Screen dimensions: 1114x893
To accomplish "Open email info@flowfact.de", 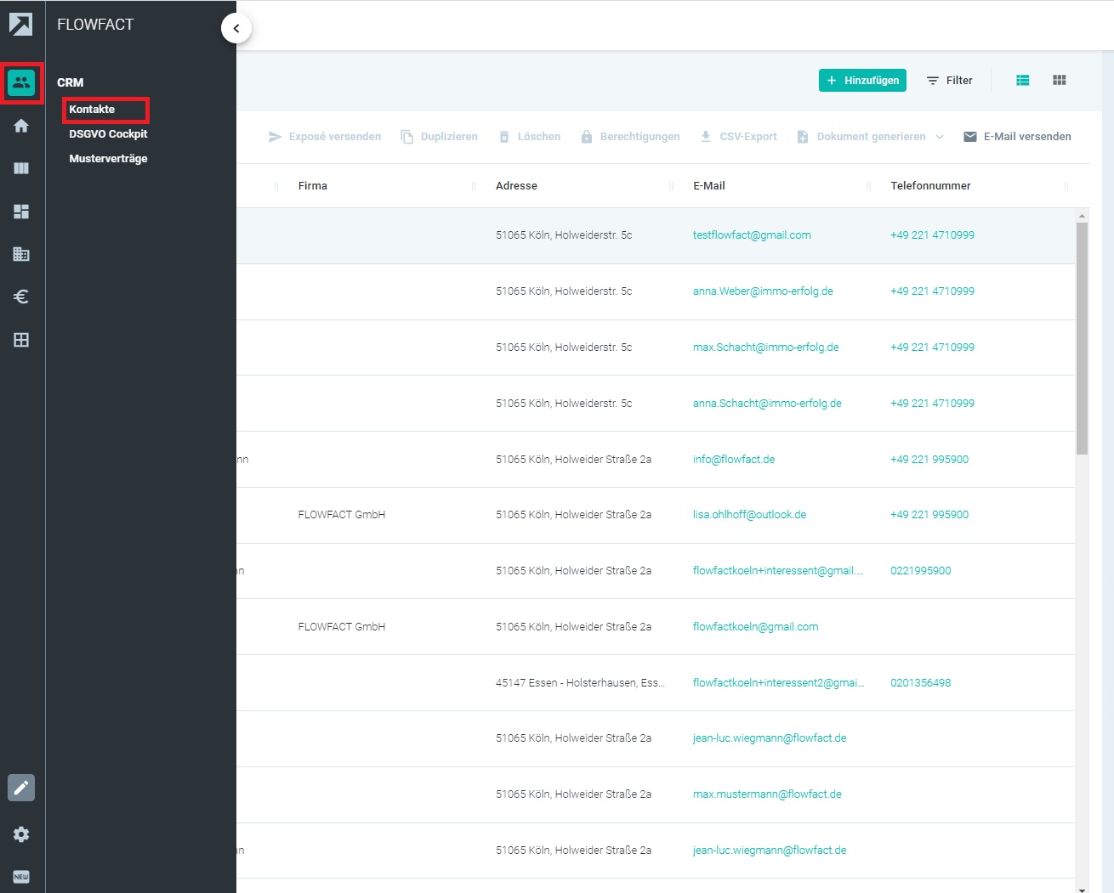I will pos(734,459).
